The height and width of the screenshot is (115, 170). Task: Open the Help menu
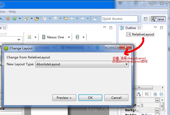tap(12, 12)
